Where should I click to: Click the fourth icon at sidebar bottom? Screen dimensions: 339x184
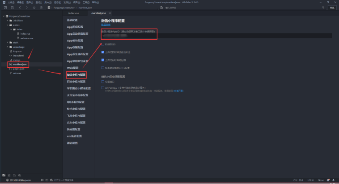tap(20, 175)
